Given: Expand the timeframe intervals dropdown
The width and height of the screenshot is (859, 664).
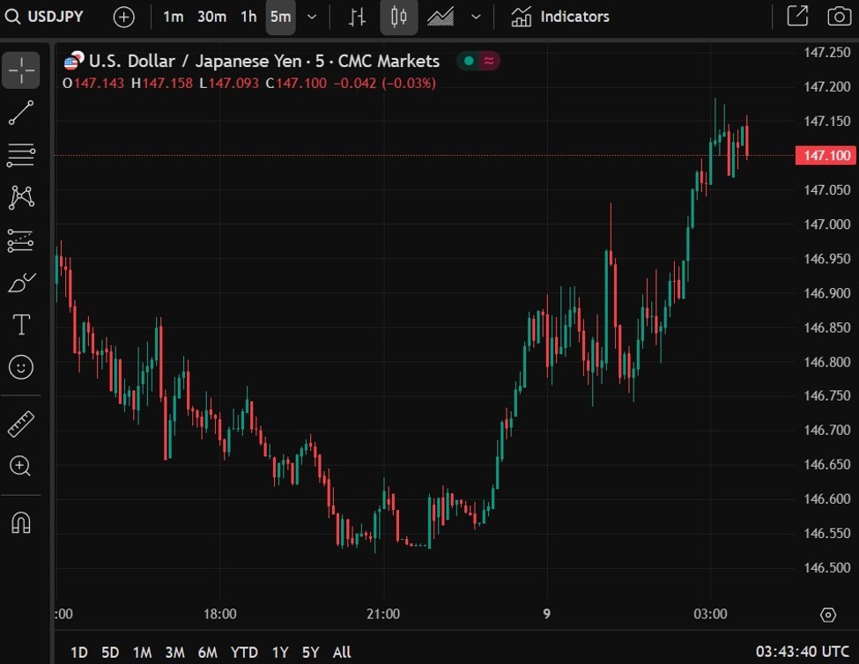Looking at the screenshot, I should point(312,17).
